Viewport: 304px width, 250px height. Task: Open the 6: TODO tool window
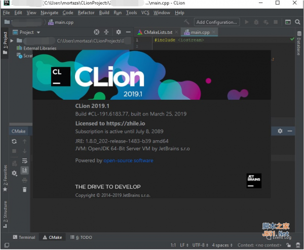(x=81, y=237)
